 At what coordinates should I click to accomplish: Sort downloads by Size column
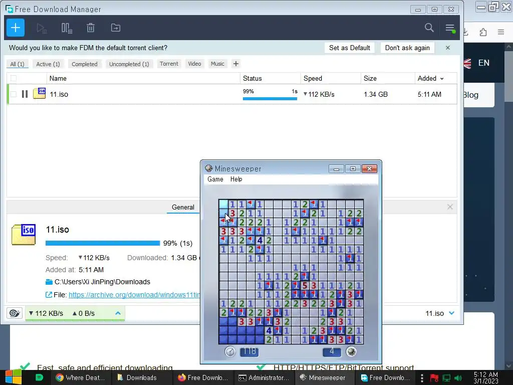pyautogui.click(x=370, y=79)
